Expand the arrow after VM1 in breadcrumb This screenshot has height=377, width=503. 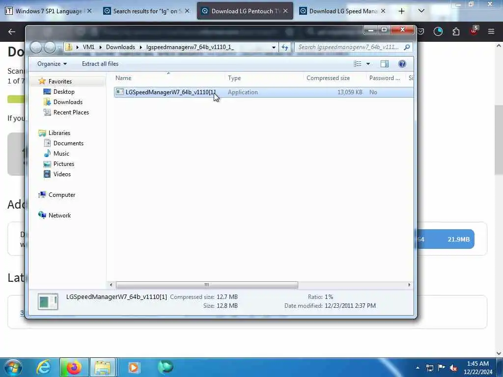[100, 47]
